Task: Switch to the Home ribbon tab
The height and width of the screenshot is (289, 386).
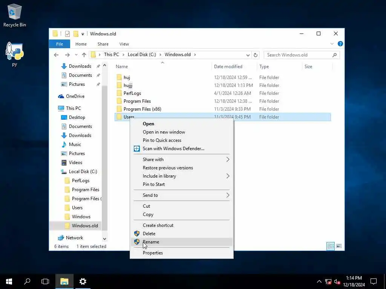Action: (x=81, y=44)
